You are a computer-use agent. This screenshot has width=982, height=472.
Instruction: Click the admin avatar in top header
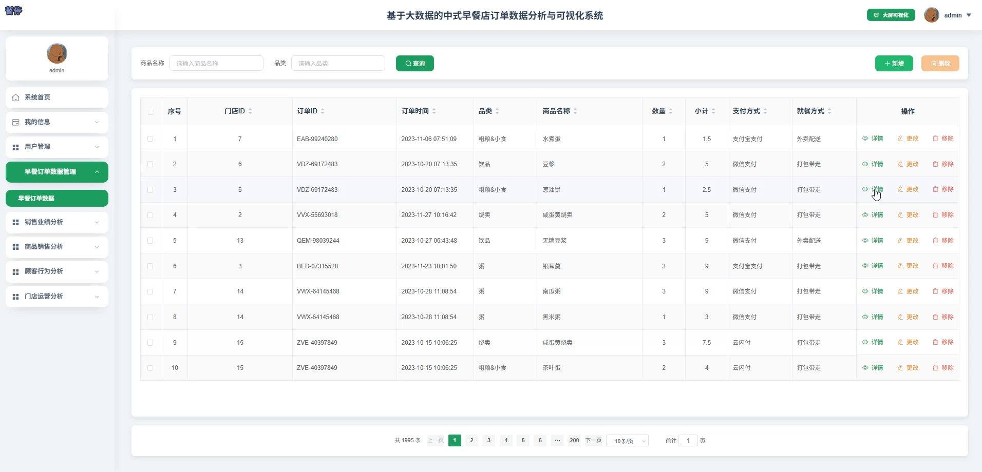click(932, 15)
